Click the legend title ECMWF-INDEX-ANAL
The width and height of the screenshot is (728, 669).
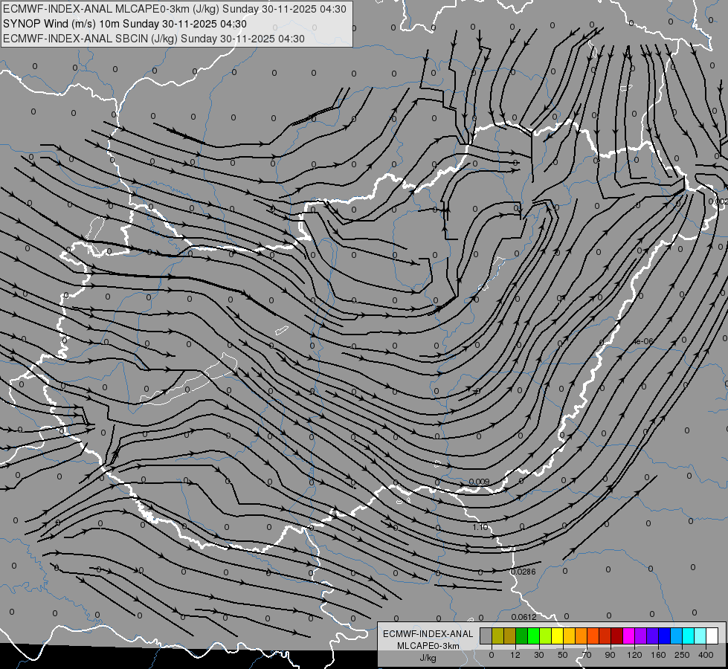tap(428, 634)
